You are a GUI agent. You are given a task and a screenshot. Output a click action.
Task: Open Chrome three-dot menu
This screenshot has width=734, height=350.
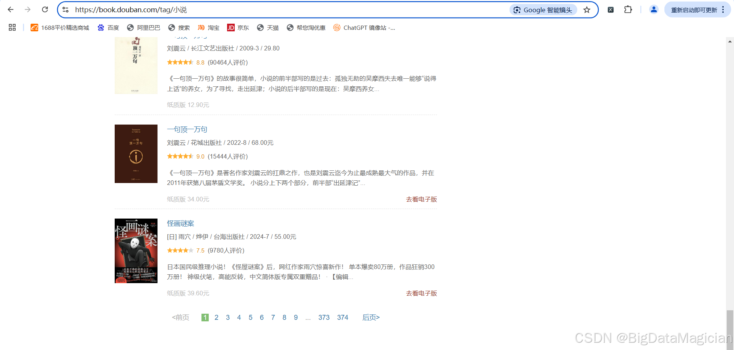(723, 10)
